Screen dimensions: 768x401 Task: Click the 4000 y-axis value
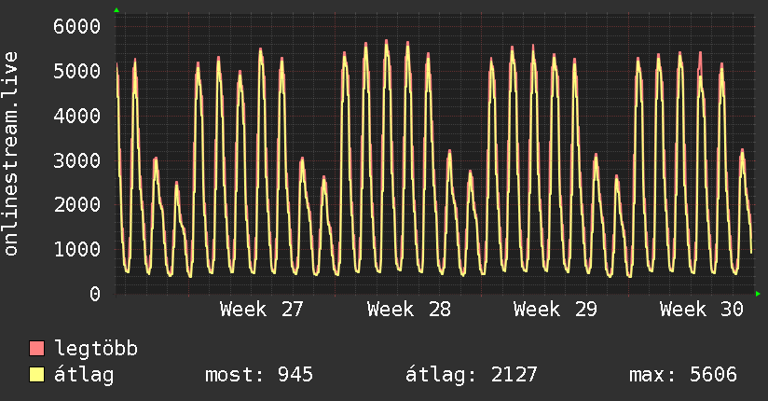click(77, 116)
